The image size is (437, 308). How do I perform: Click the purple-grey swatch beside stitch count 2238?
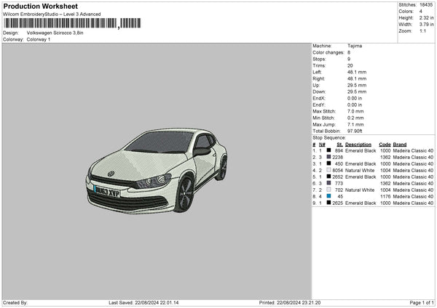click(x=329, y=157)
